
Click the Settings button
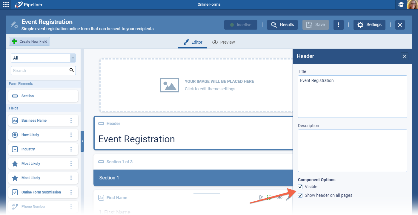click(x=369, y=25)
